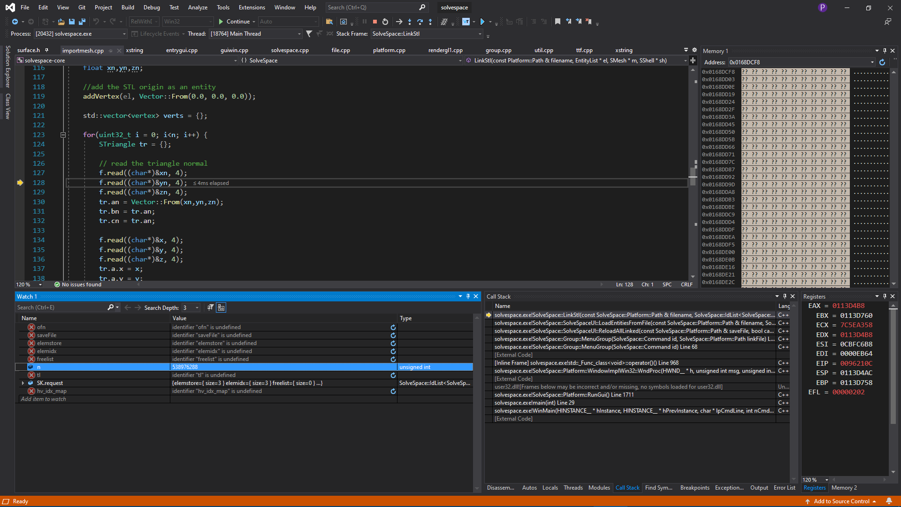
Task: Click the Stop Debugging icon
Action: pyautogui.click(x=374, y=21)
